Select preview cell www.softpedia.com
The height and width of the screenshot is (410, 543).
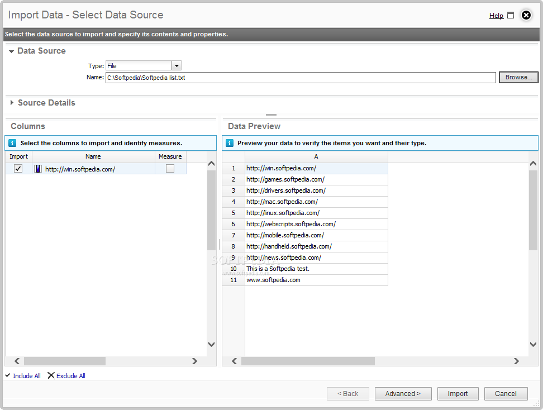coord(316,280)
